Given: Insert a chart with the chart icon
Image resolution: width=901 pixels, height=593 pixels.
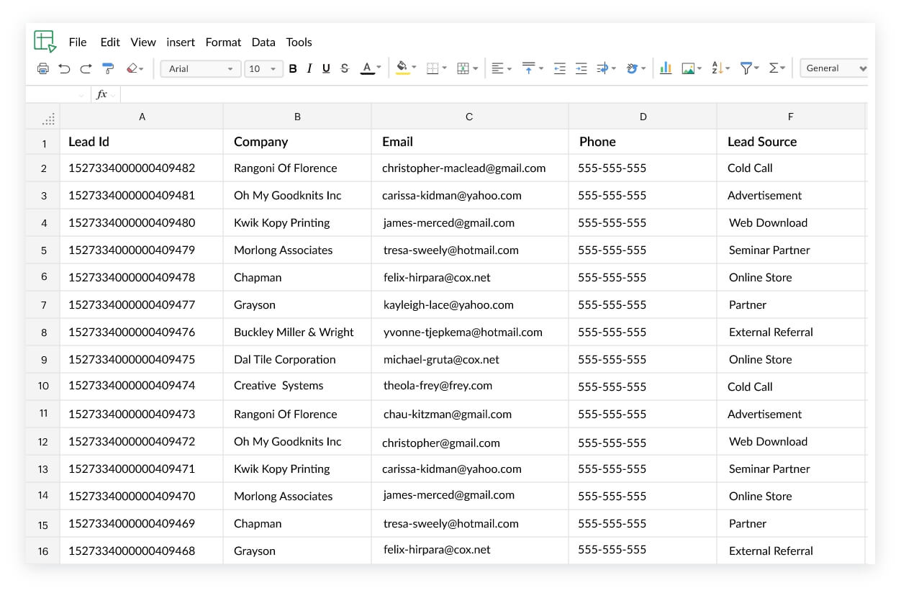Looking at the screenshot, I should (x=666, y=69).
